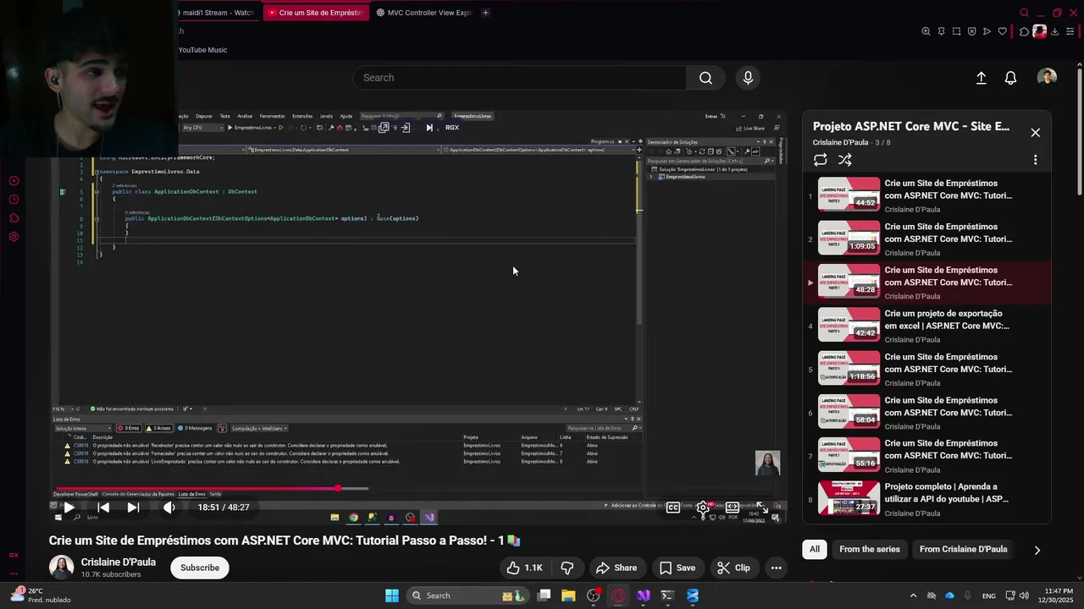Take a snapshot with browser capture icon
The width and height of the screenshot is (1084, 609).
[956, 31]
